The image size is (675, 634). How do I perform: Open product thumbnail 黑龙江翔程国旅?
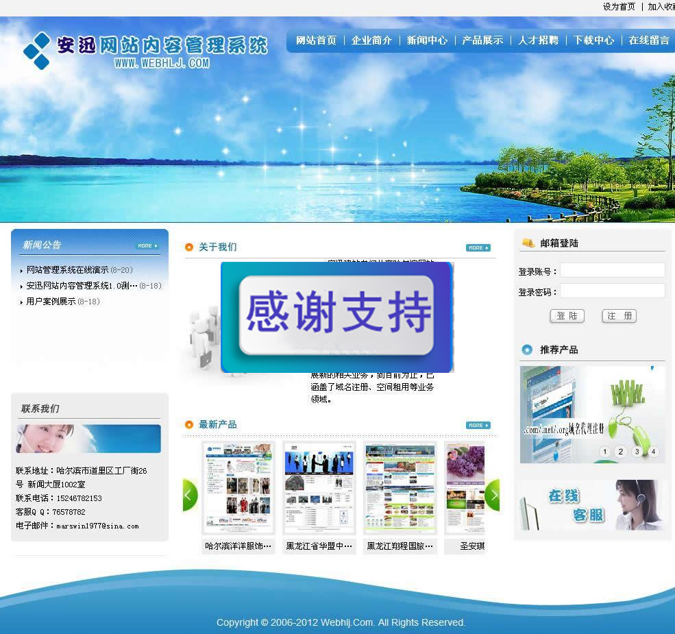pyautogui.click(x=400, y=487)
